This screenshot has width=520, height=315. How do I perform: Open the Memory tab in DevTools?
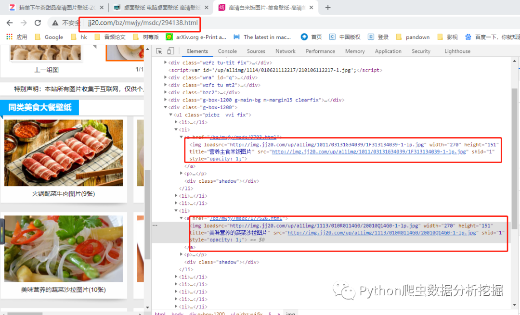click(354, 51)
